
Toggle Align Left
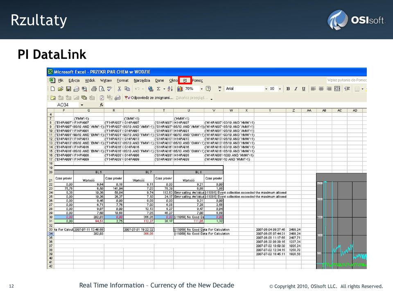[x=313, y=89]
